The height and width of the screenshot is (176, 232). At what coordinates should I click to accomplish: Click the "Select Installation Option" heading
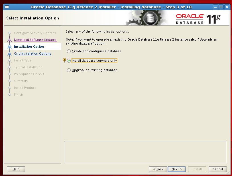click(x=32, y=18)
